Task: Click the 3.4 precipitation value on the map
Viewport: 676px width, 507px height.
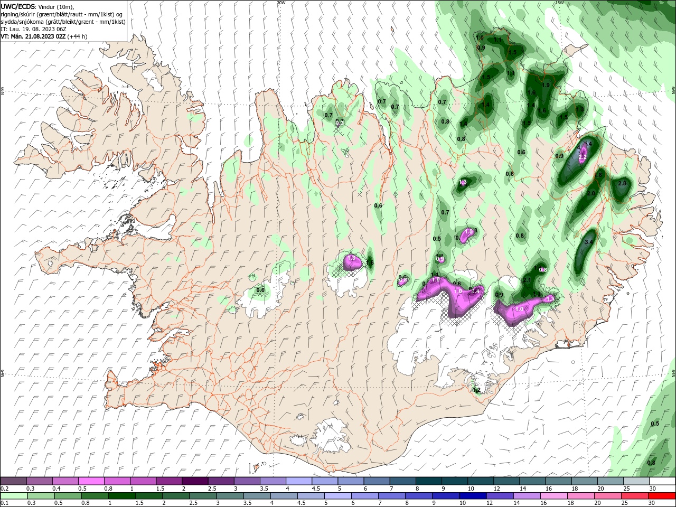Action: pyautogui.click(x=590, y=242)
